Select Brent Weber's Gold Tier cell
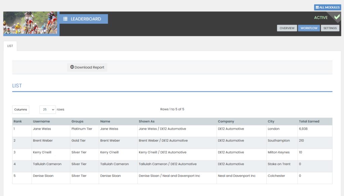The width and height of the screenshot is (344, 196). click(79, 140)
